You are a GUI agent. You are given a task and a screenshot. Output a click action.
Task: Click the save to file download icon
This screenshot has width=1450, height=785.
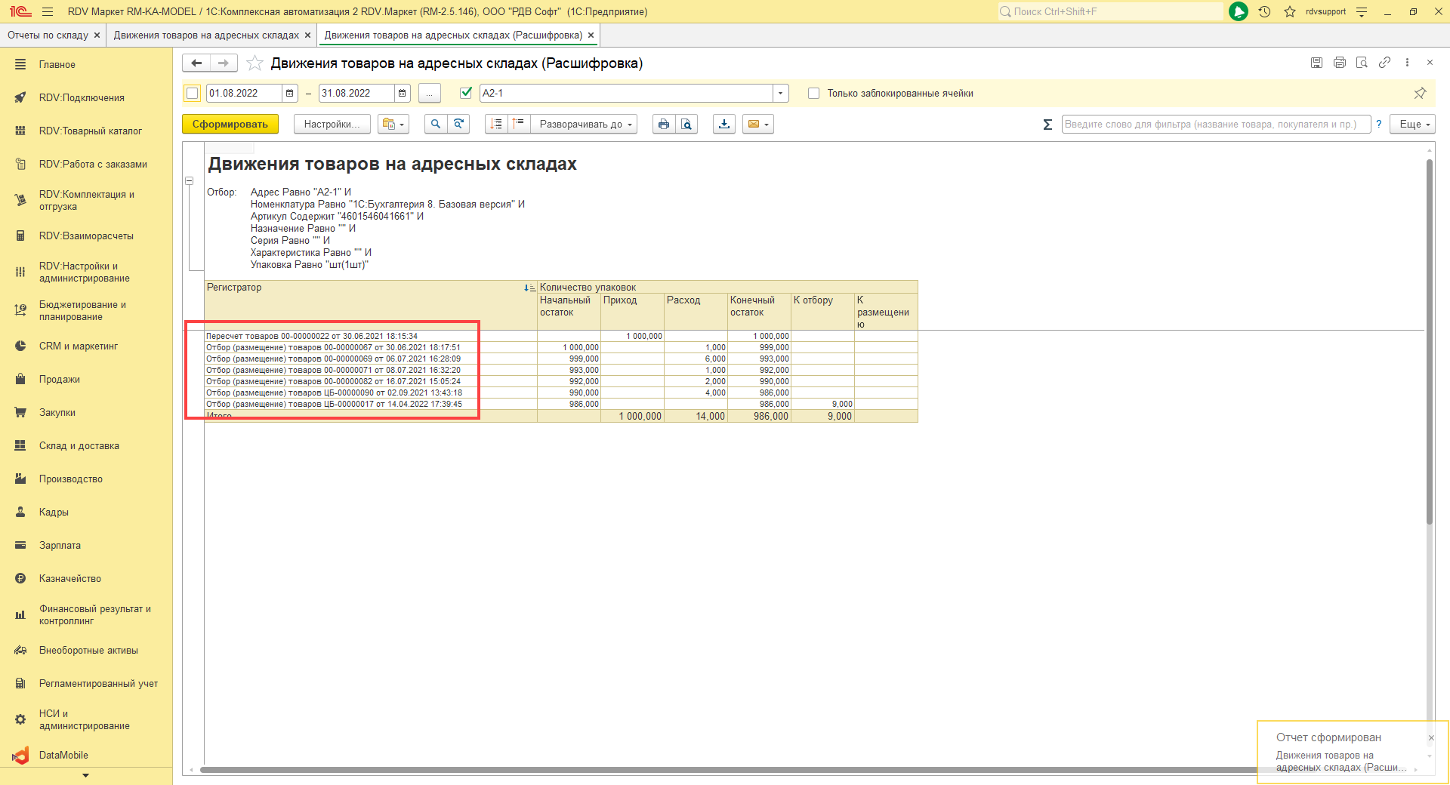tap(724, 125)
